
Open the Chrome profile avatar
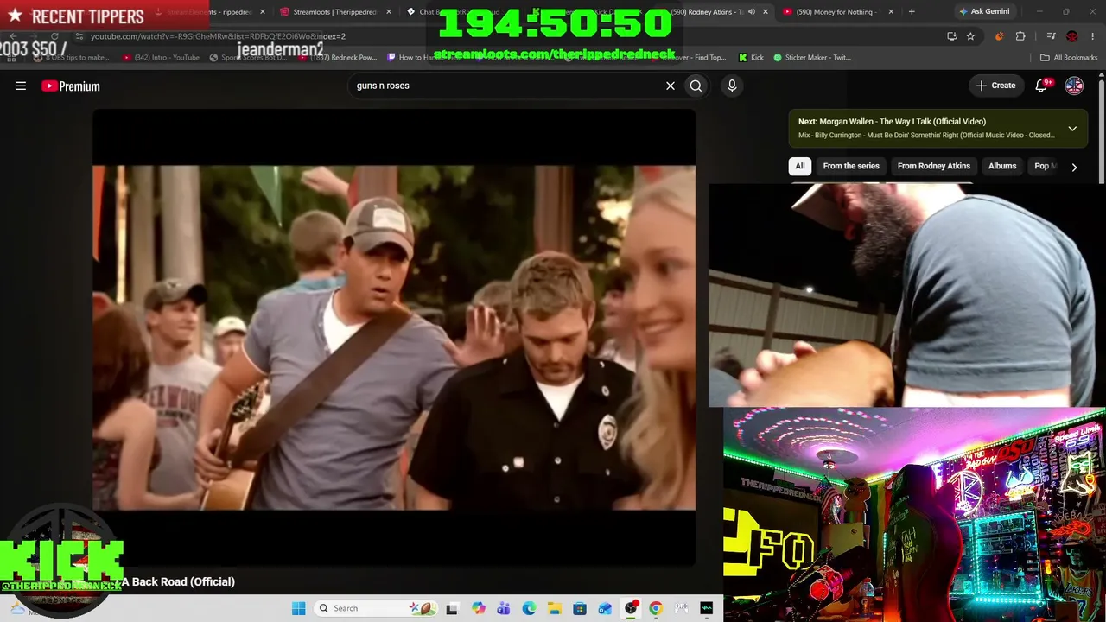(1072, 36)
